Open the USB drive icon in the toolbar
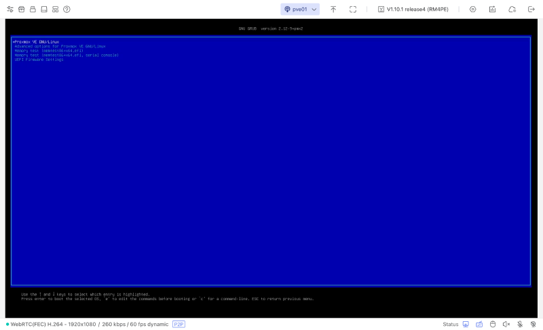The width and height of the screenshot is (543, 330). point(33,9)
